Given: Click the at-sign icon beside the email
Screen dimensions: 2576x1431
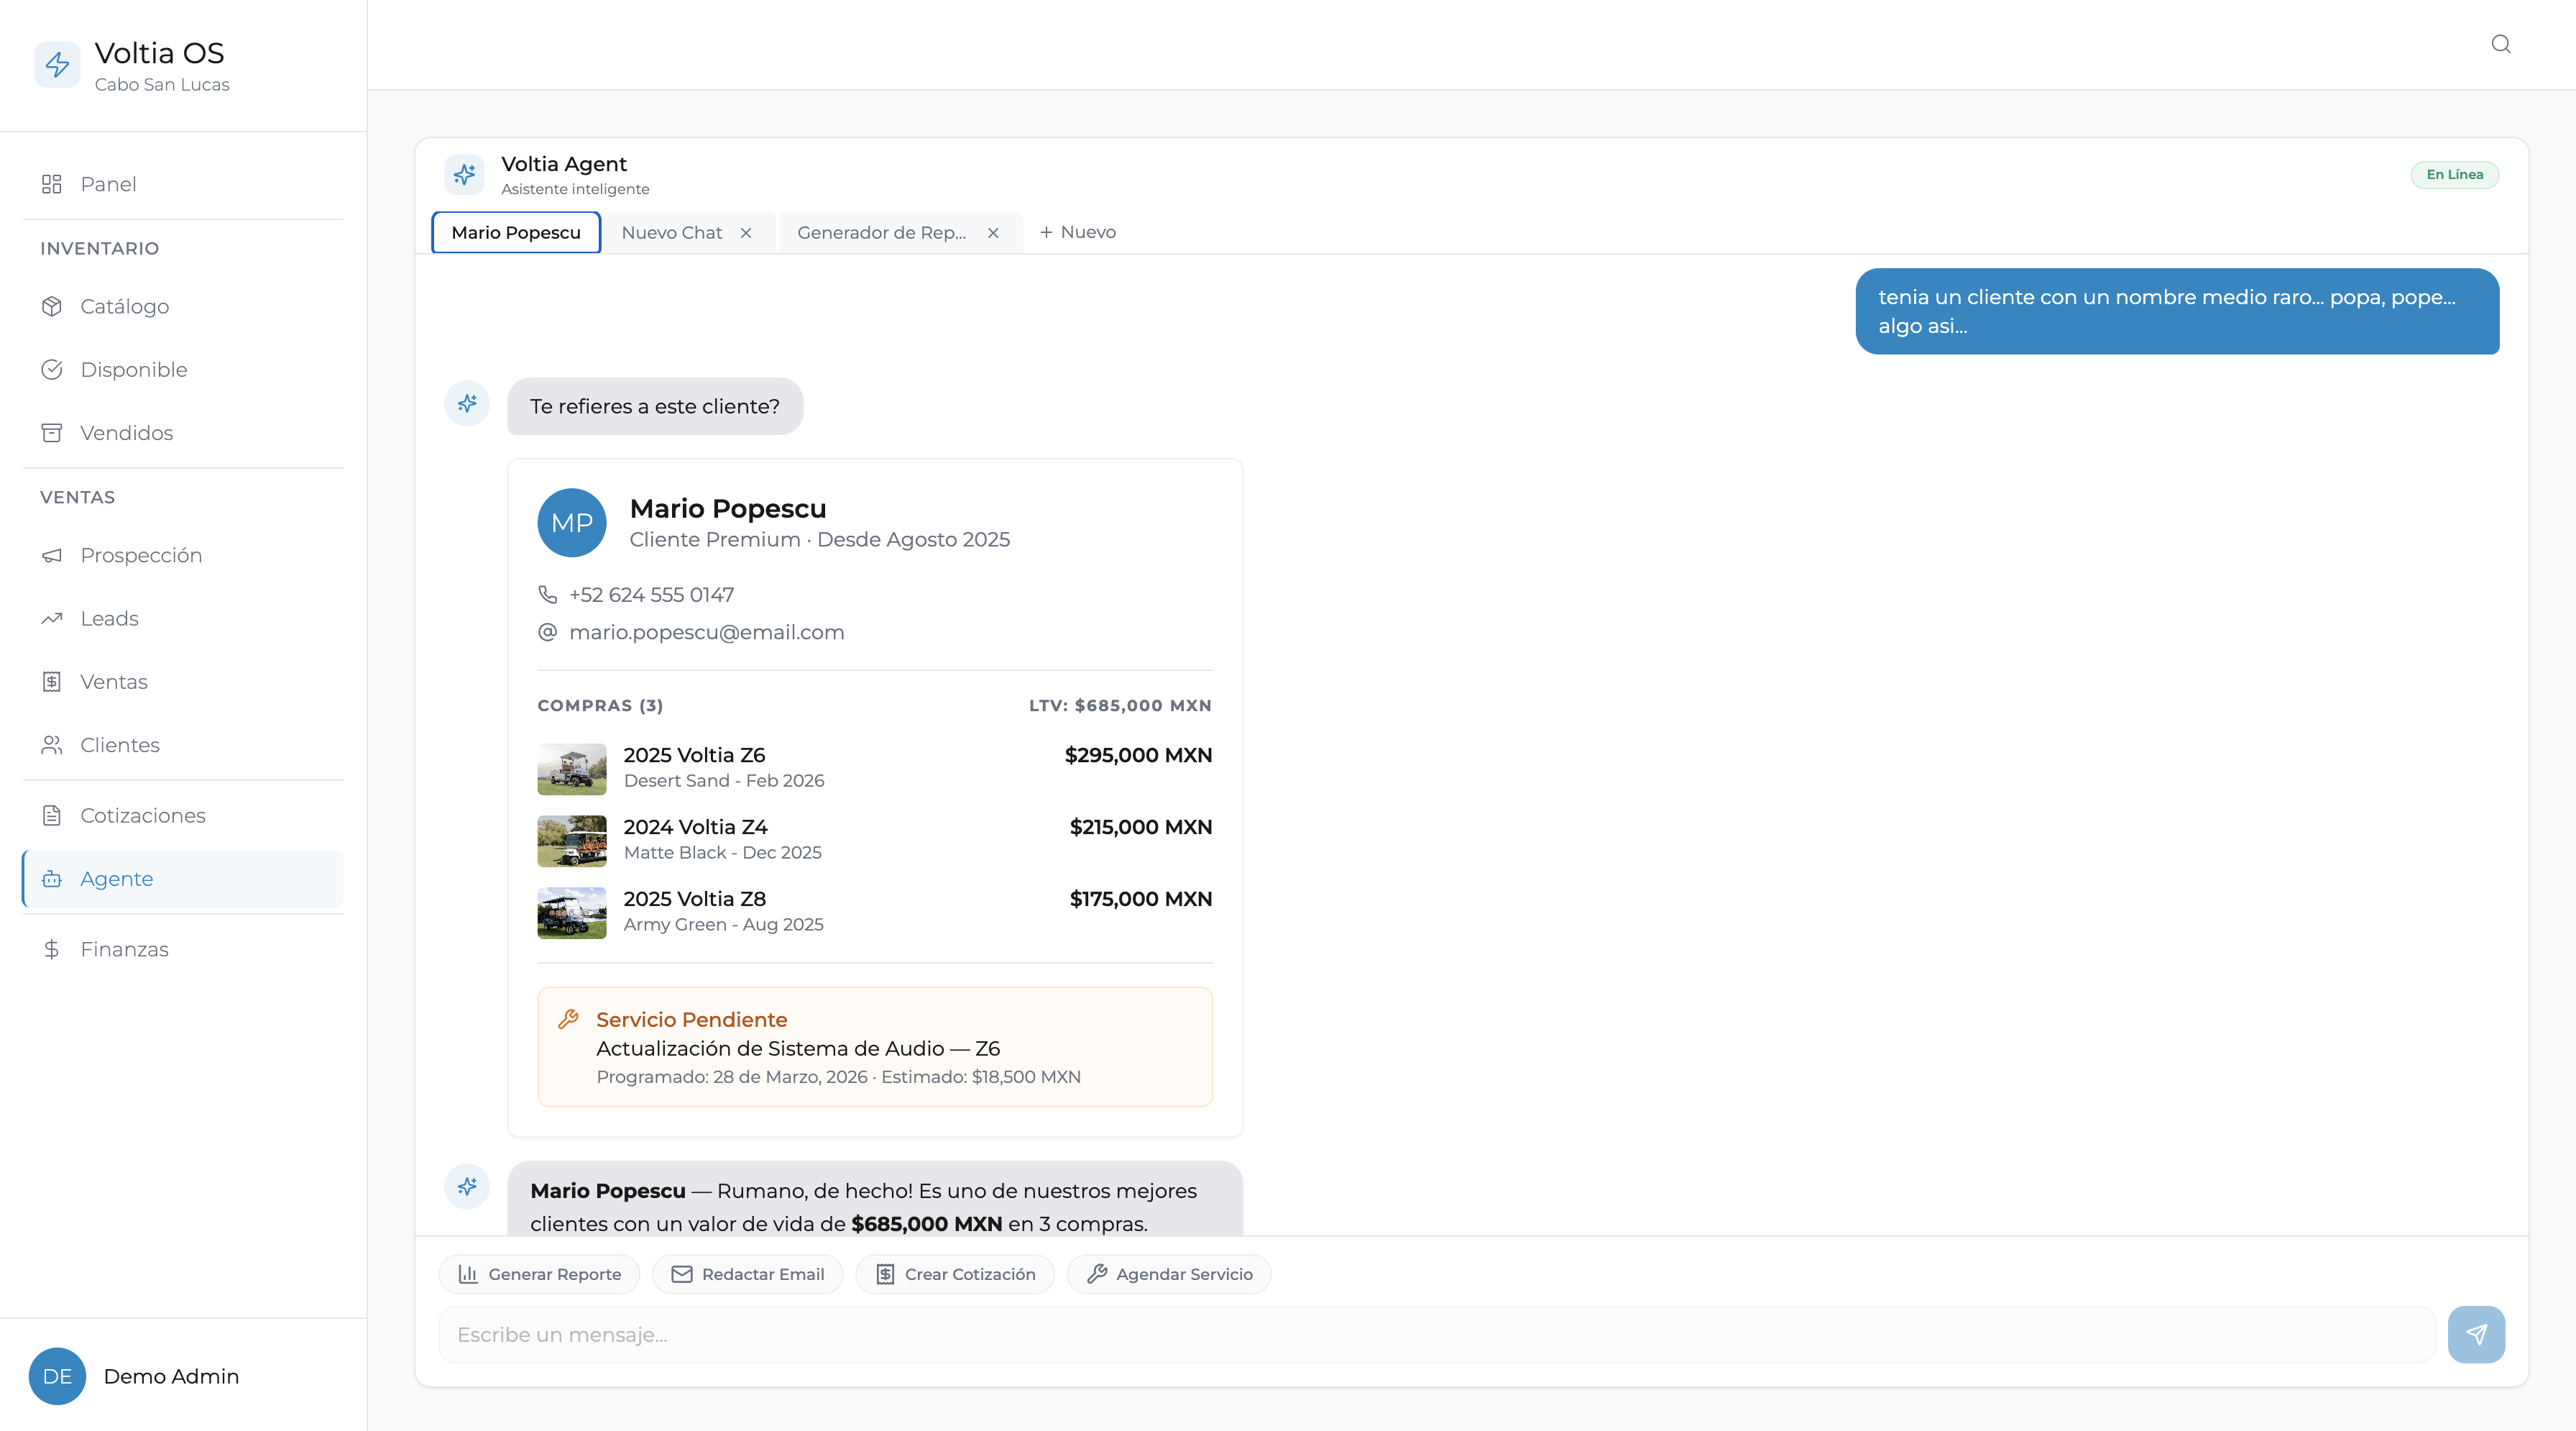Looking at the screenshot, I should (x=547, y=632).
